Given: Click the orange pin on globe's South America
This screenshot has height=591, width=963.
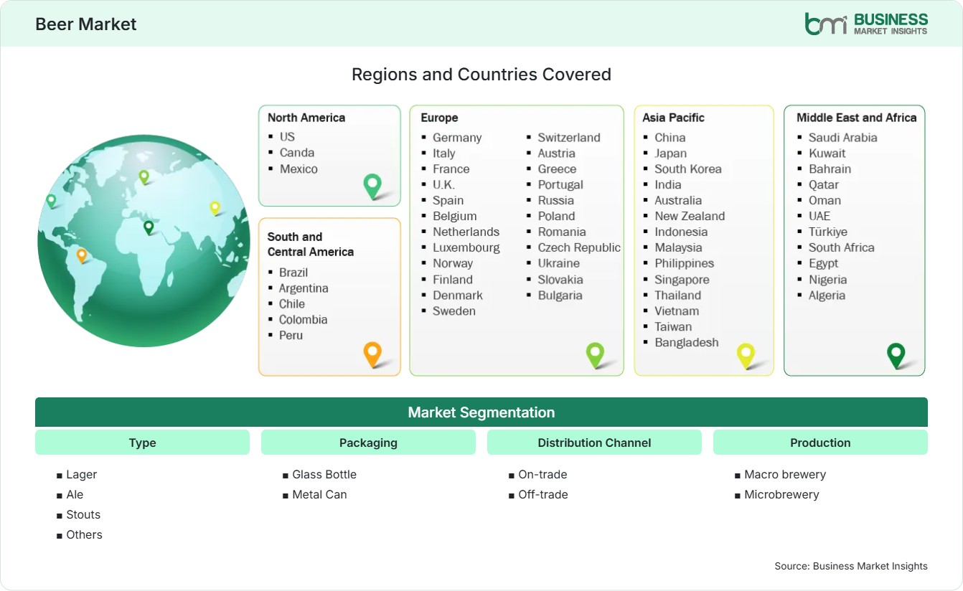Looking at the screenshot, I should pos(82,255).
